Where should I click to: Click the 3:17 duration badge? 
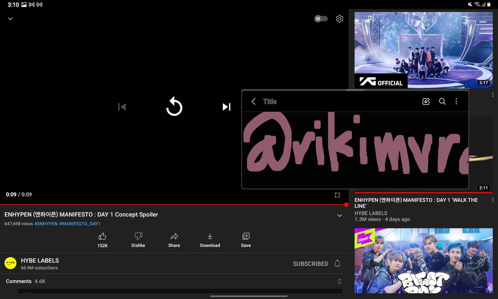tap(483, 83)
